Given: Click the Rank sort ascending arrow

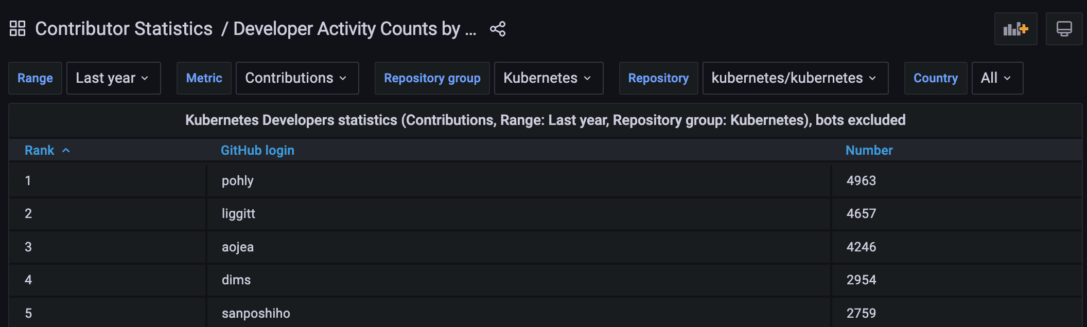Looking at the screenshot, I should [66, 151].
